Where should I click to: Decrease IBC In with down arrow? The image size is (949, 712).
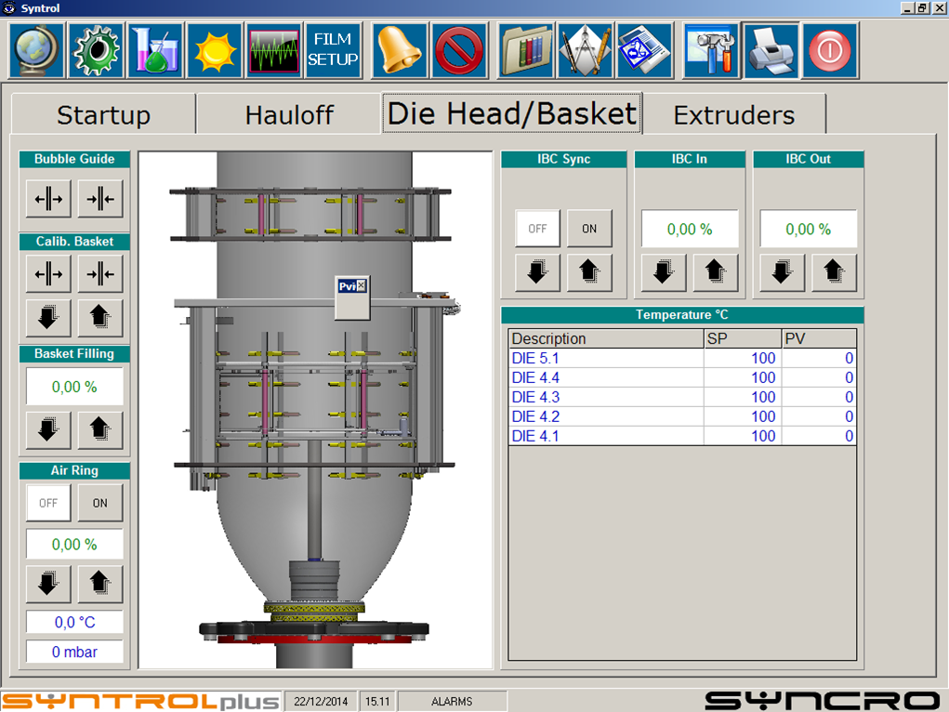(x=664, y=272)
